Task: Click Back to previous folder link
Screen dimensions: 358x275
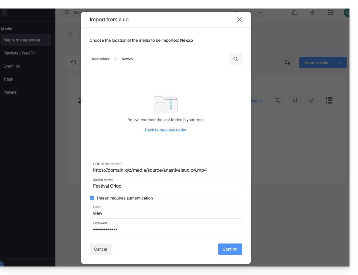Action: click(x=166, y=130)
